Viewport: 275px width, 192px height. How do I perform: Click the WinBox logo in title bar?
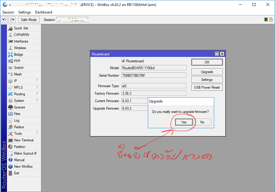pos(5,4)
